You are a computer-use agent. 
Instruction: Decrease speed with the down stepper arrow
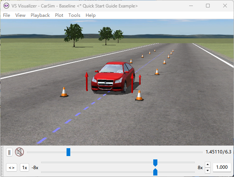pos(208,170)
